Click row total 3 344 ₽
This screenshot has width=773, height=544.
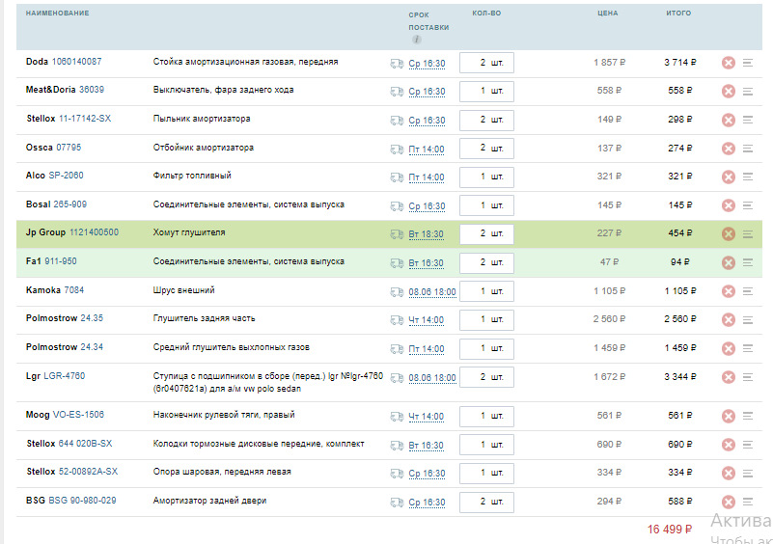tap(680, 377)
